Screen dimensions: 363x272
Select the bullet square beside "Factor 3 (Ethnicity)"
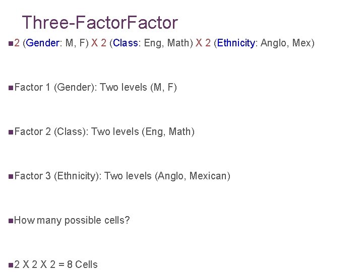point(11,176)
